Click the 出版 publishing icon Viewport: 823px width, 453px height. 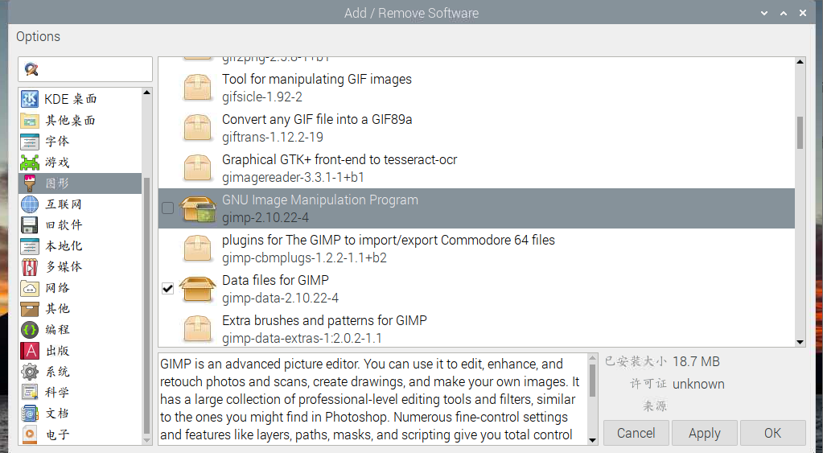click(30, 351)
